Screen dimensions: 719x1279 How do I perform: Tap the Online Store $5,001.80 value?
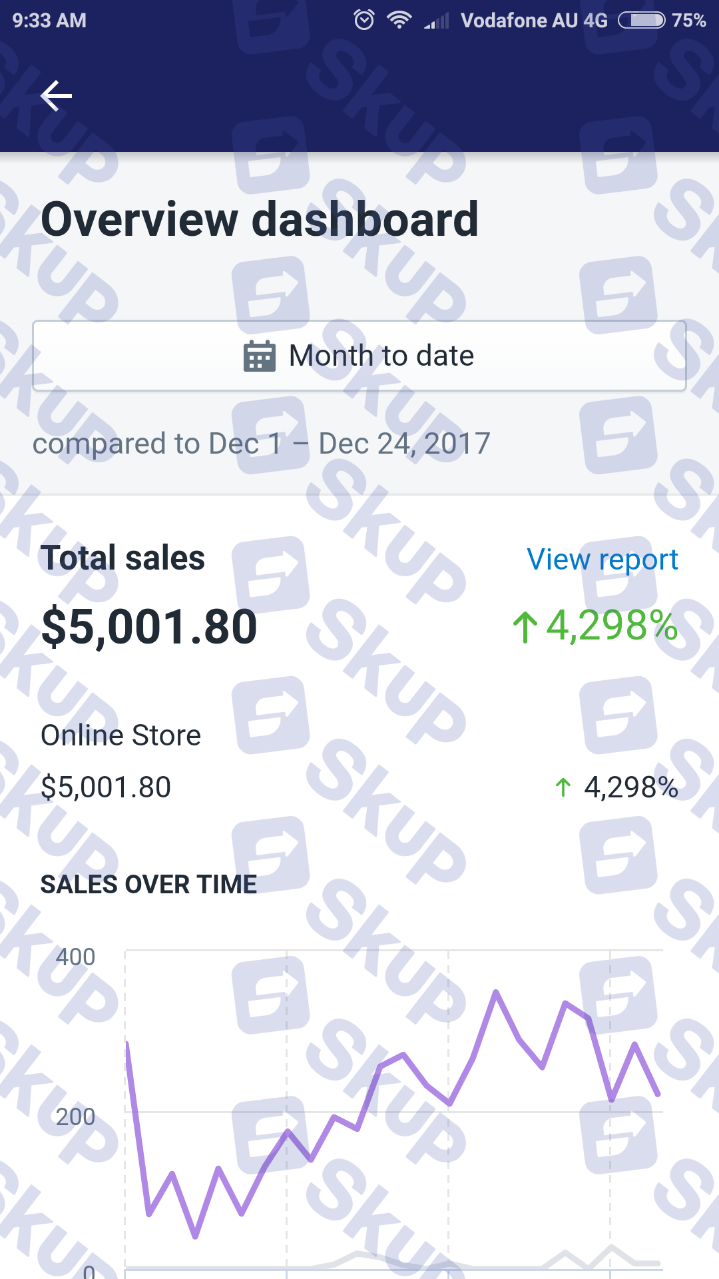tap(107, 787)
